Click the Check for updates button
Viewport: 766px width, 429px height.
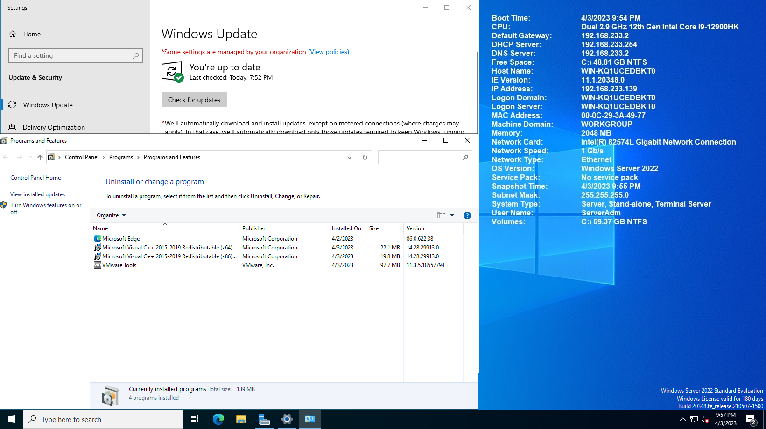[x=194, y=99]
